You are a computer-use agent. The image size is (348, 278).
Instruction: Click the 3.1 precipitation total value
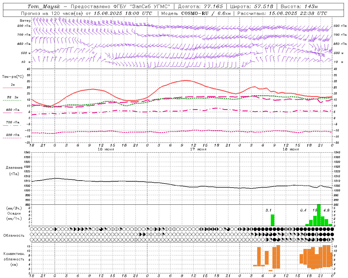coord(268,210)
